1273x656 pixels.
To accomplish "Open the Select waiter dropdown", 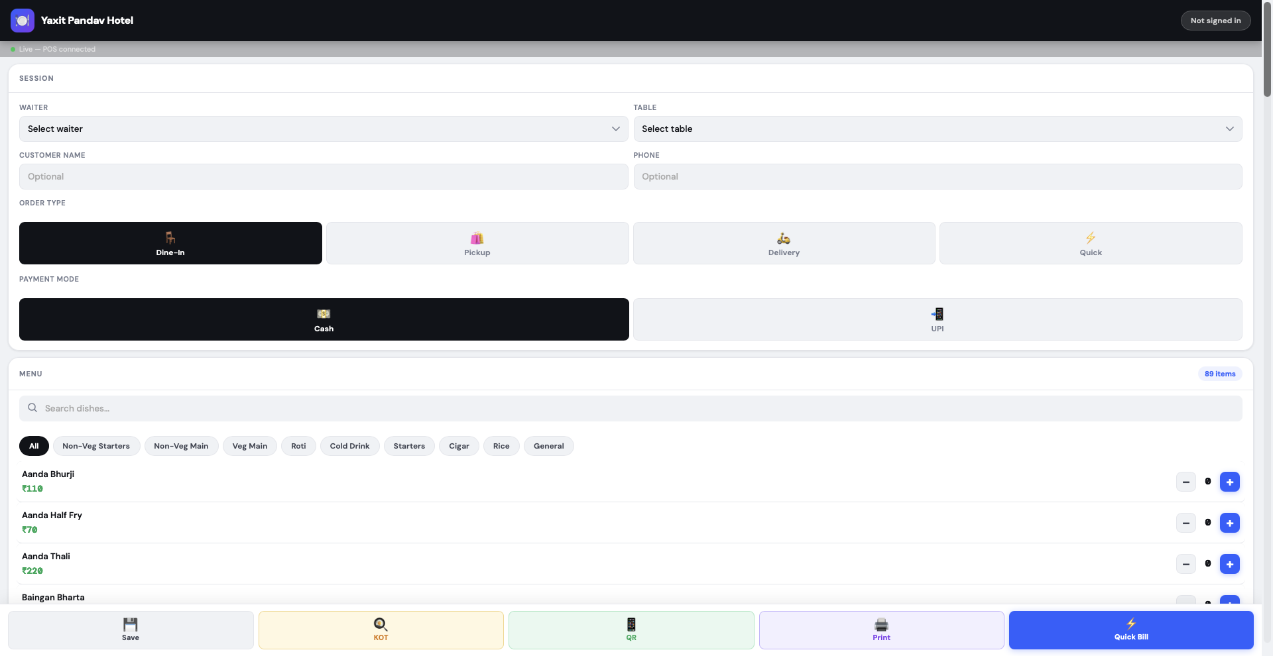I will coord(324,129).
